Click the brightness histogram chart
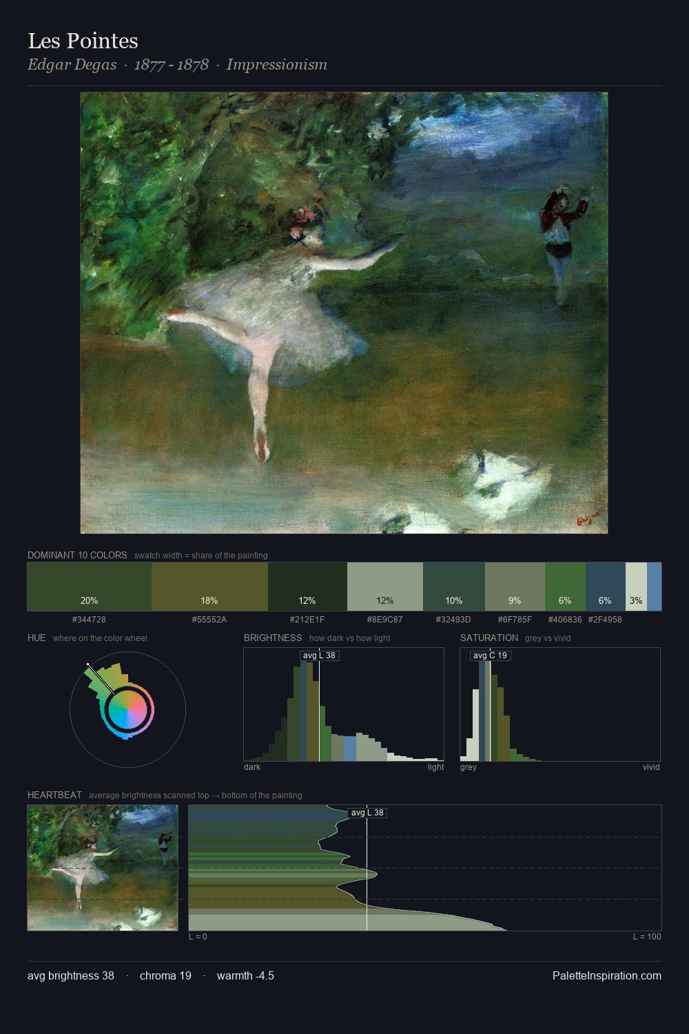689x1034 pixels. [x=344, y=704]
